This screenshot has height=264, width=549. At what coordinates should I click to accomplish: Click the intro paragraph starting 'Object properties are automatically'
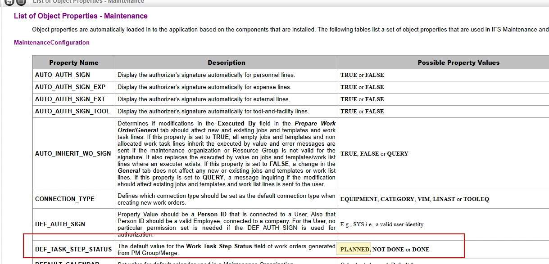(290, 30)
